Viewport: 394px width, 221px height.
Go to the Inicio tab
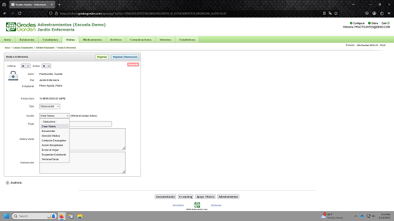(x=7, y=39)
